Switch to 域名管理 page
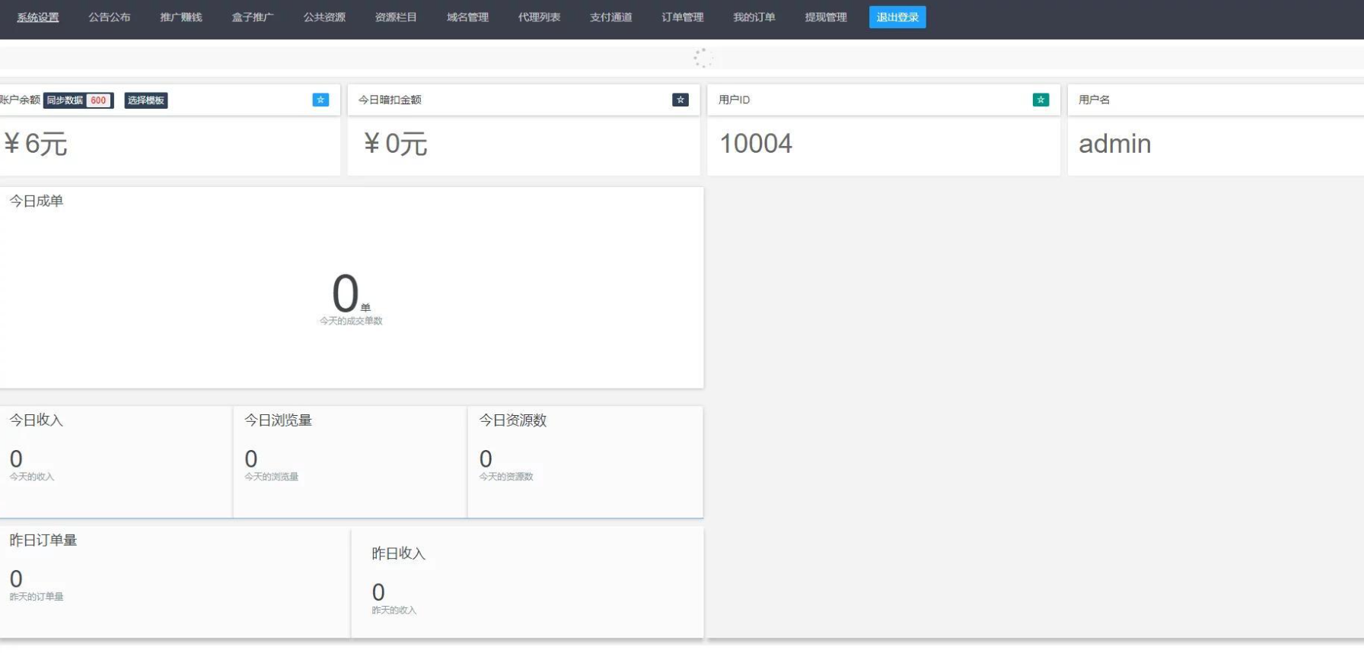1364x653 pixels. click(467, 17)
